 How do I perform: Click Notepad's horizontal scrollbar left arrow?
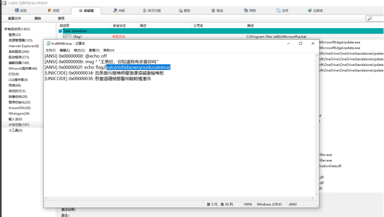coord(46,198)
